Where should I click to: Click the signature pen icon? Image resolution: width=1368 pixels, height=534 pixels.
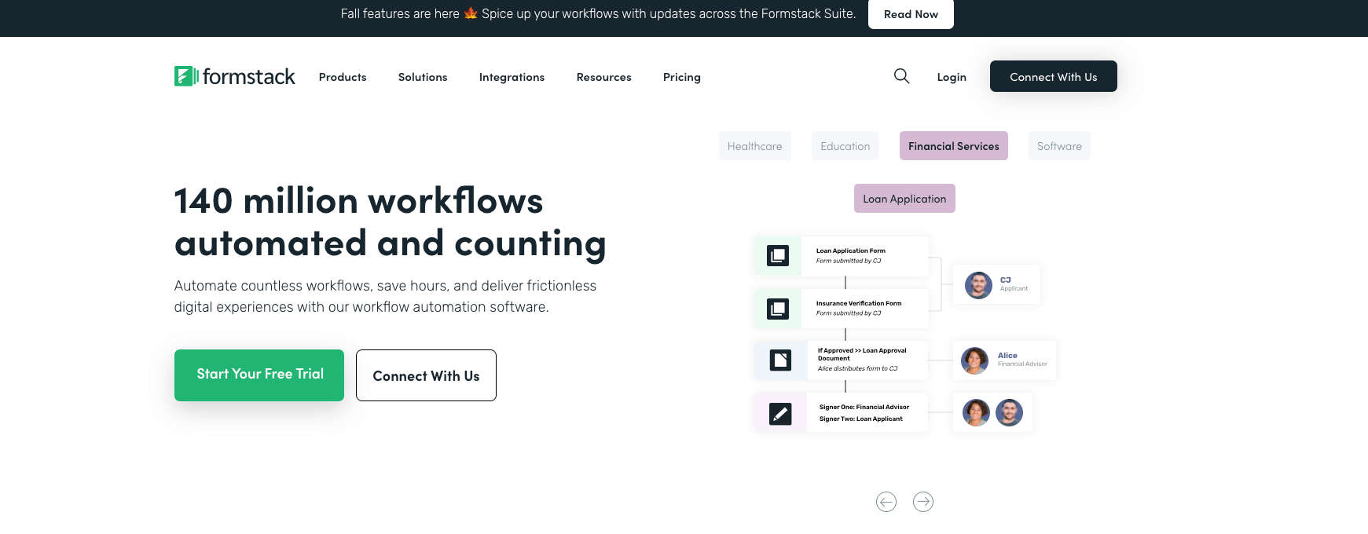click(x=780, y=413)
